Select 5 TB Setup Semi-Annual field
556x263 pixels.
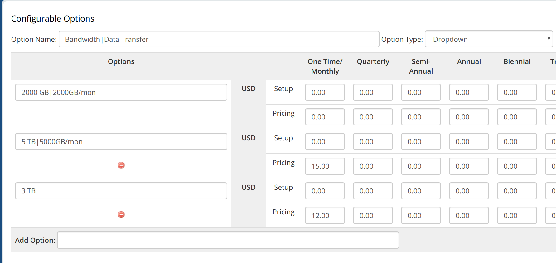pyautogui.click(x=421, y=141)
